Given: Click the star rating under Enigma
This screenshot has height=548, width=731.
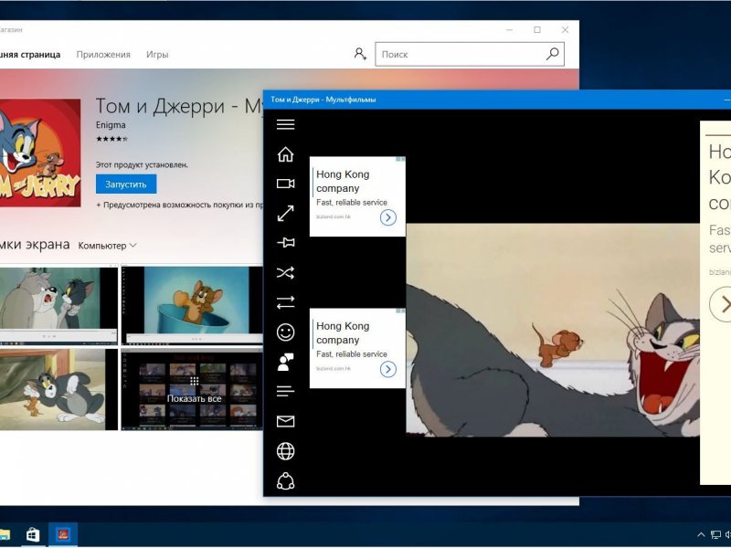Looking at the screenshot, I should pyautogui.click(x=111, y=139).
